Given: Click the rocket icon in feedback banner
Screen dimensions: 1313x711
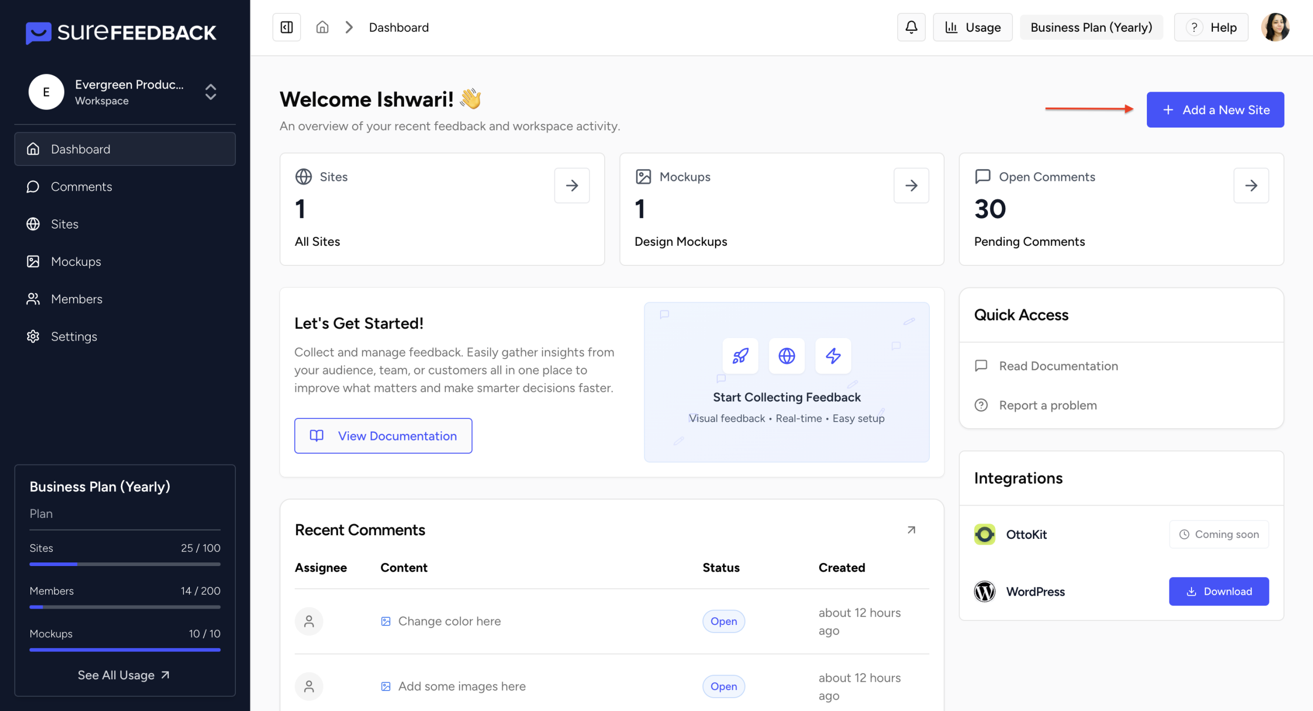Looking at the screenshot, I should [x=740, y=356].
